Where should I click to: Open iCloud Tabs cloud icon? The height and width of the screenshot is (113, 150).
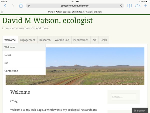(138, 6)
